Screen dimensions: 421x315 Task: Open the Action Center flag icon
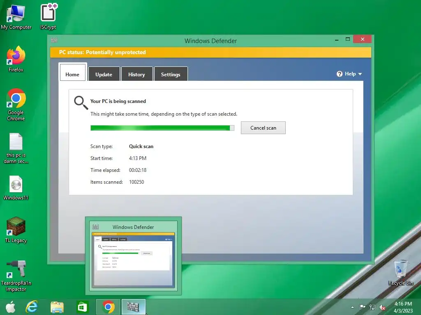(x=362, y=307)
